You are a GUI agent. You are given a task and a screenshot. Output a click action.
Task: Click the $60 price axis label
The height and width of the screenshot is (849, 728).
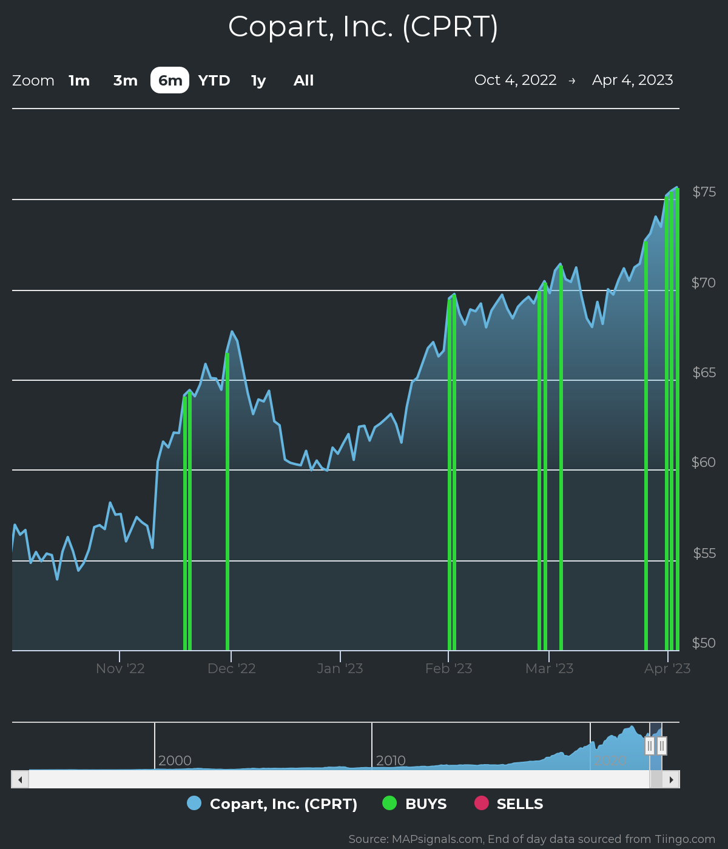tap(704, 462)
